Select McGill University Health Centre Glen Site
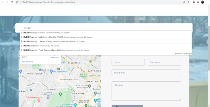Viewport: 210px width, 107px height. coord(106,37)
